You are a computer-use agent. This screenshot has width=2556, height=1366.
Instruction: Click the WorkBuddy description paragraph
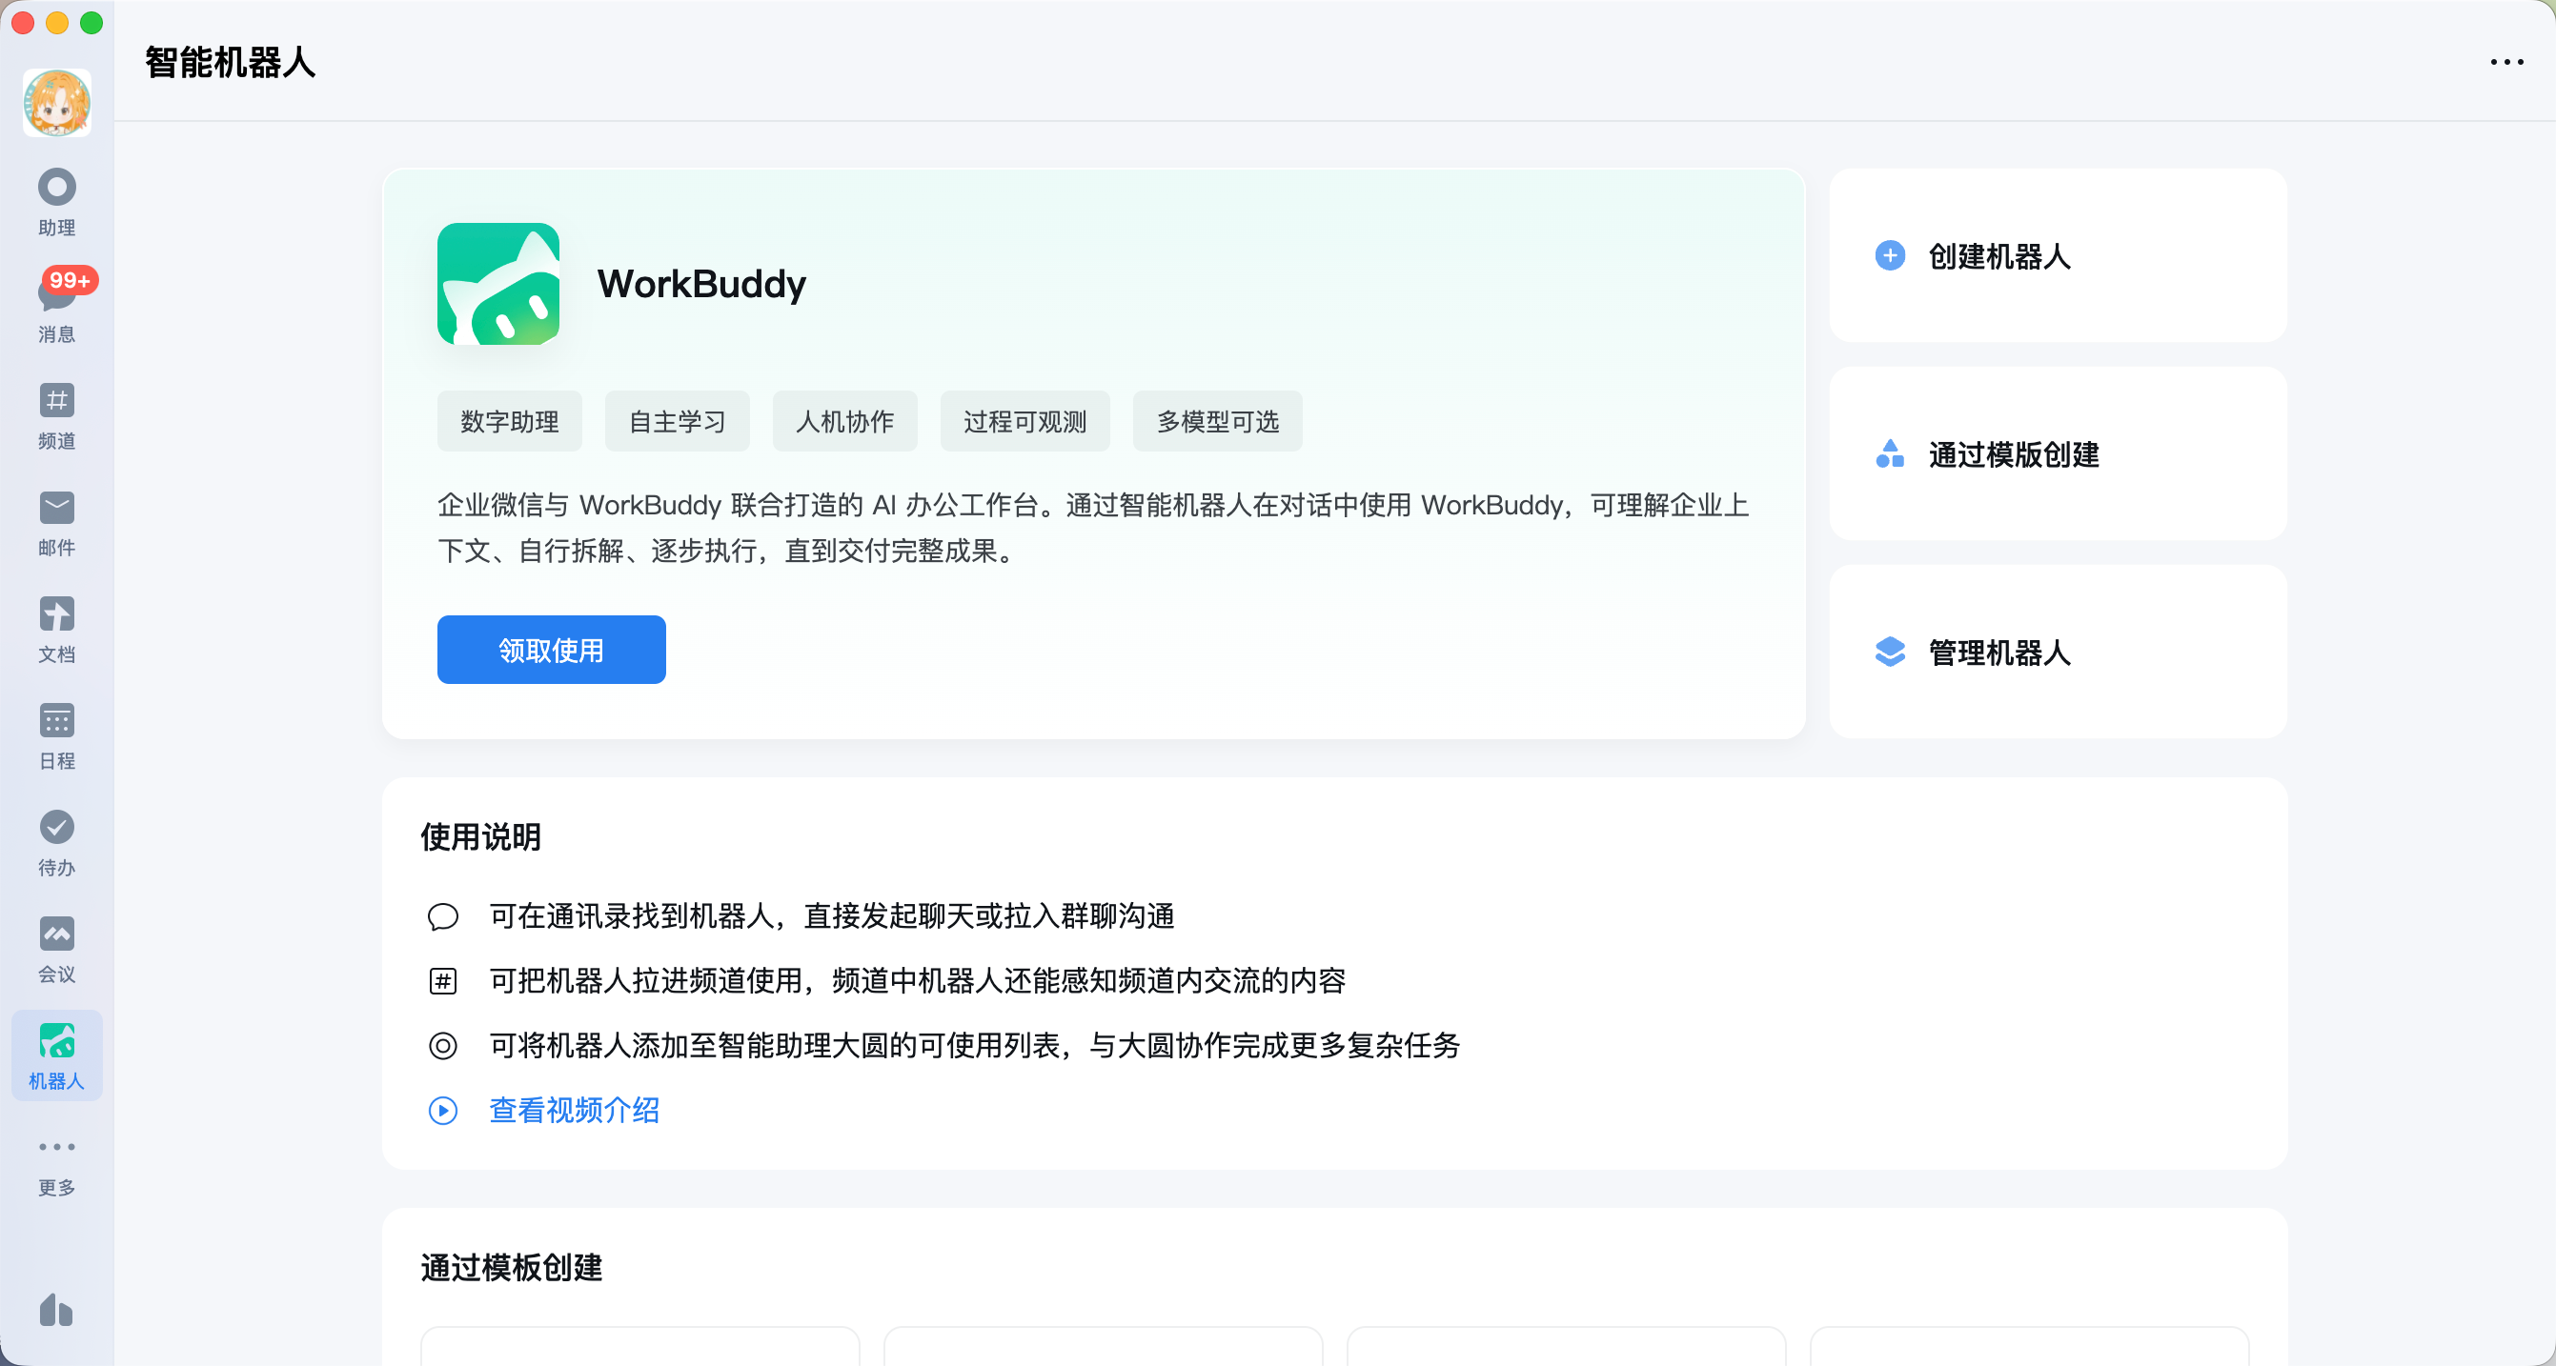[1092, 528]
